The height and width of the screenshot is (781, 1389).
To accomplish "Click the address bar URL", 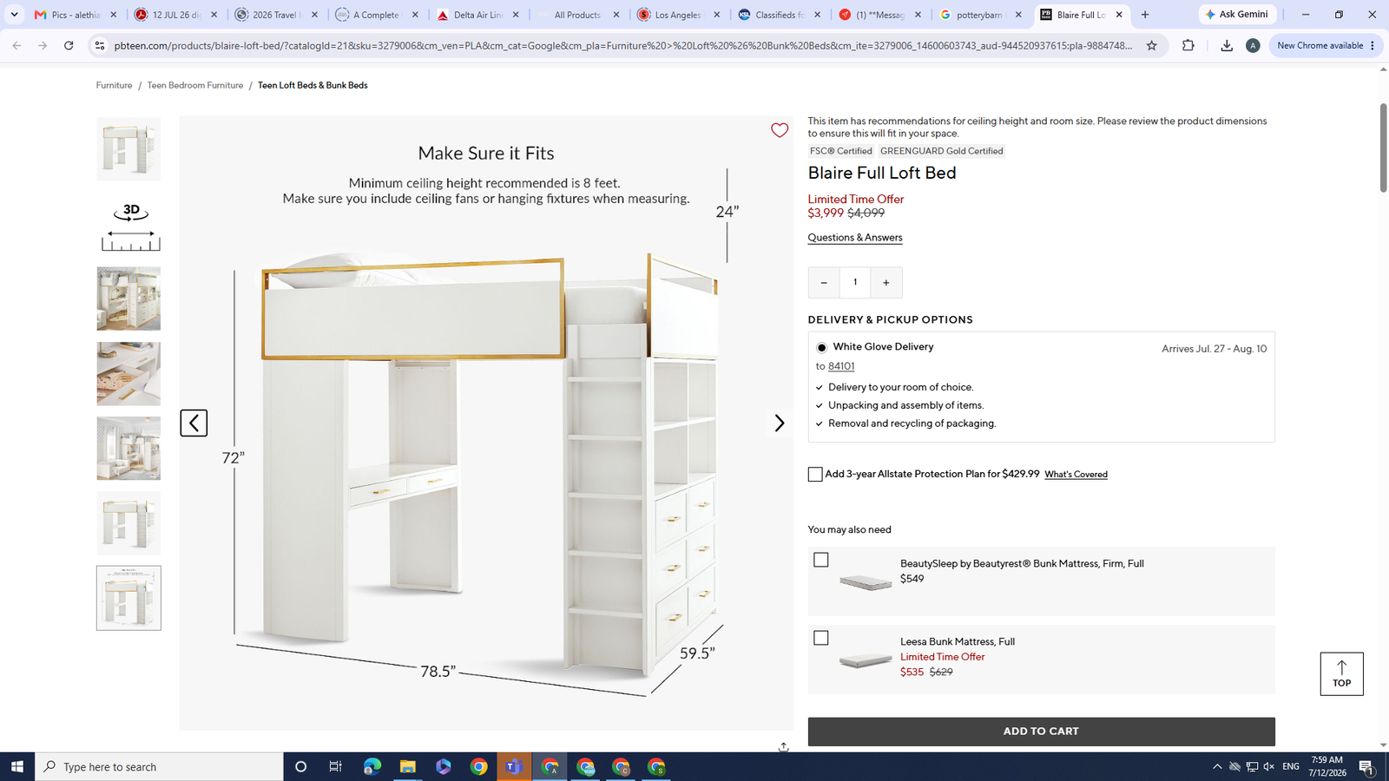I will (622, 45).
